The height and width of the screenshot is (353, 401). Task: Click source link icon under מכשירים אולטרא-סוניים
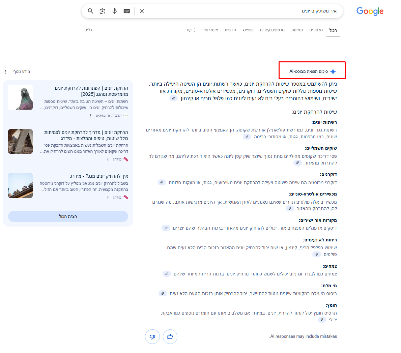click(290, 209)
